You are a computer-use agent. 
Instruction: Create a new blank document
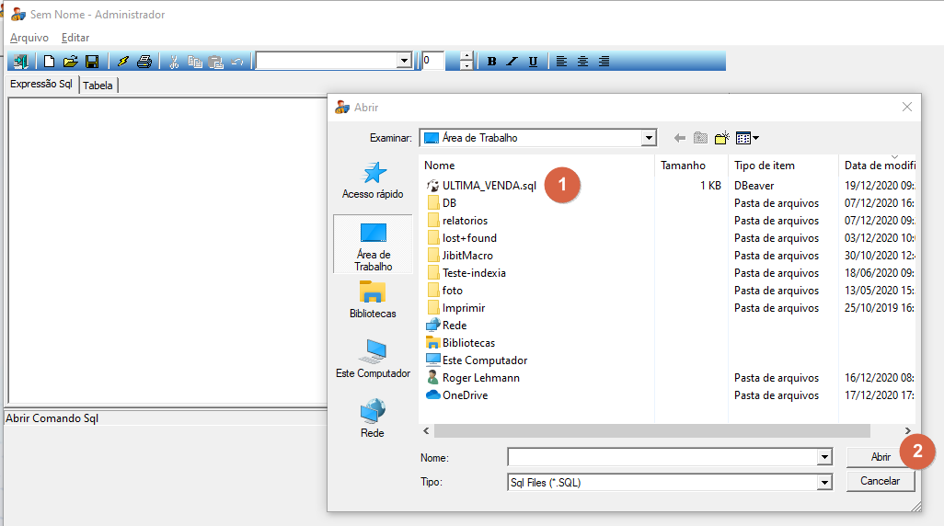click(49, 62)
